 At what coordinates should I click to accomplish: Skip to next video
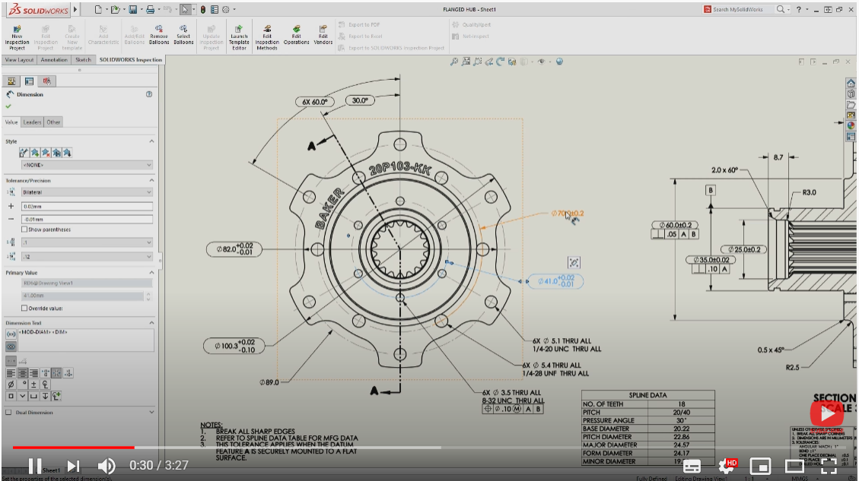tap(73, 467)
